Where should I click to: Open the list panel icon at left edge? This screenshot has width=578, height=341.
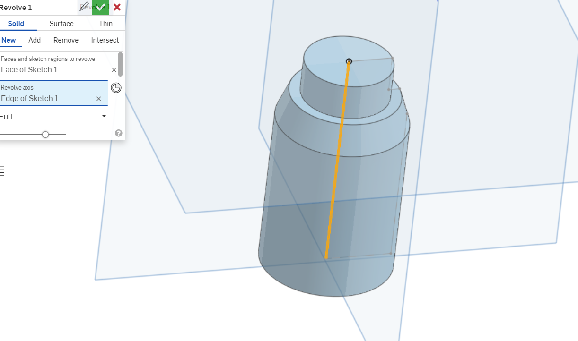3,170
